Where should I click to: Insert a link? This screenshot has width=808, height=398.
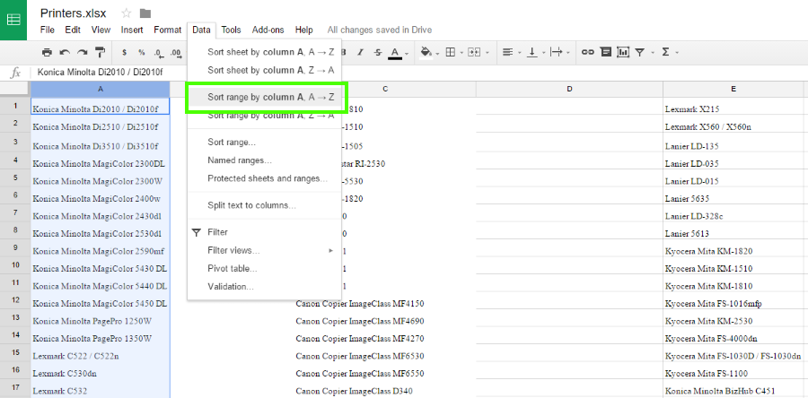(588, 52)
